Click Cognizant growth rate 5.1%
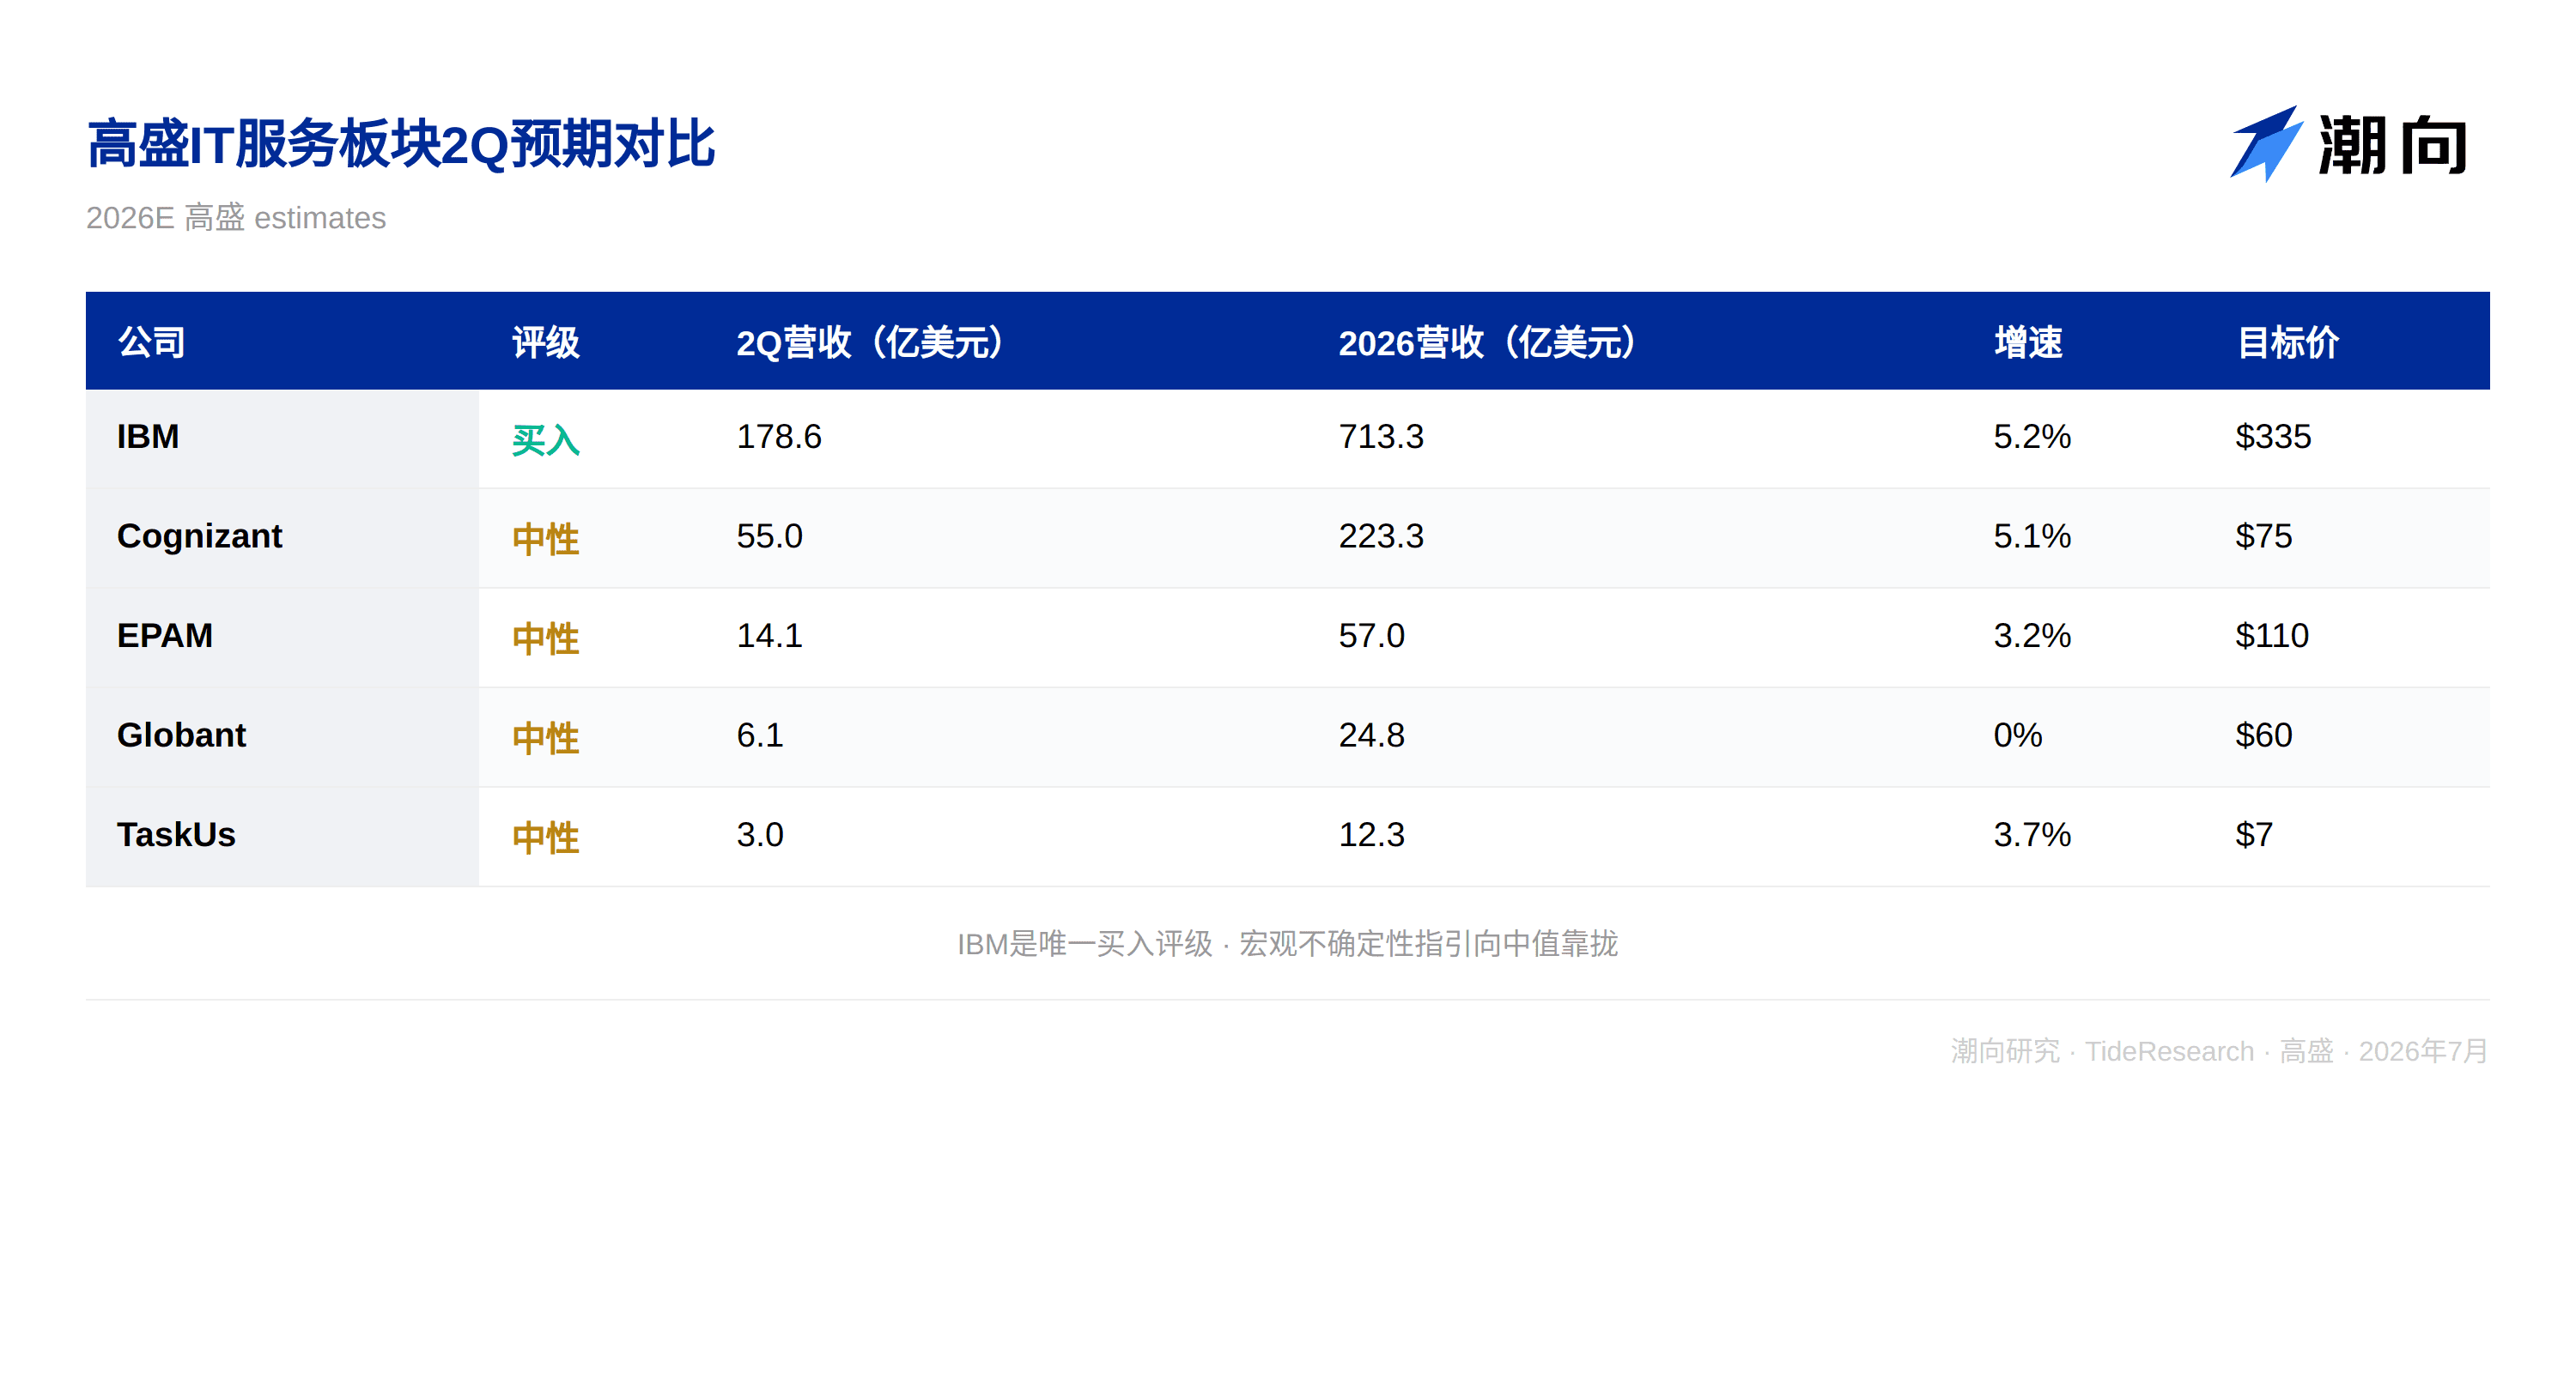The width and height of the screenshot is (2576, 1373). [x=2032, y=536]
